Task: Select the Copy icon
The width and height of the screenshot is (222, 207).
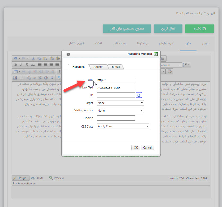Action: point(39,58)
